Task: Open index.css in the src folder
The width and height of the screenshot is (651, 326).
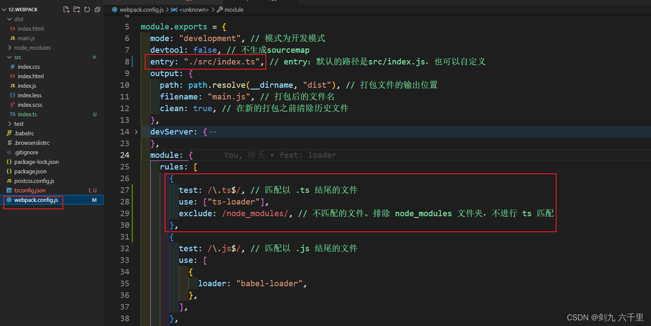Action: (x=29, y=67)
